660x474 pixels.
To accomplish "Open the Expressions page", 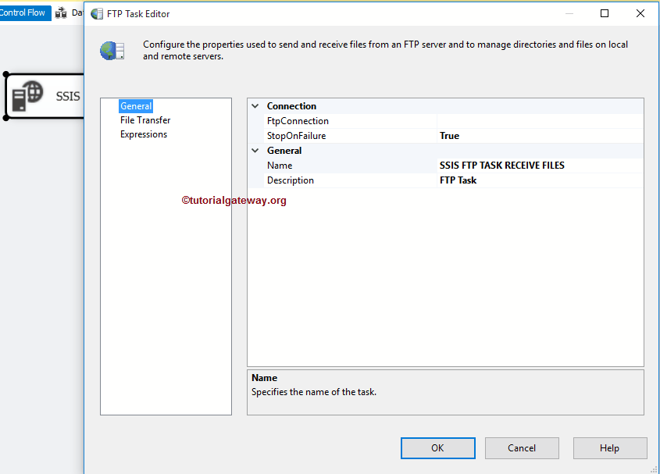I will 144,134.
